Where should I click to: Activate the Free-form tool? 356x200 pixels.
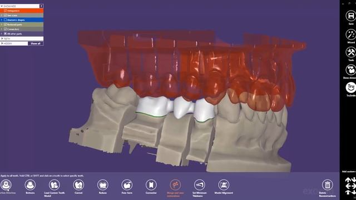[x=127, y=185]
